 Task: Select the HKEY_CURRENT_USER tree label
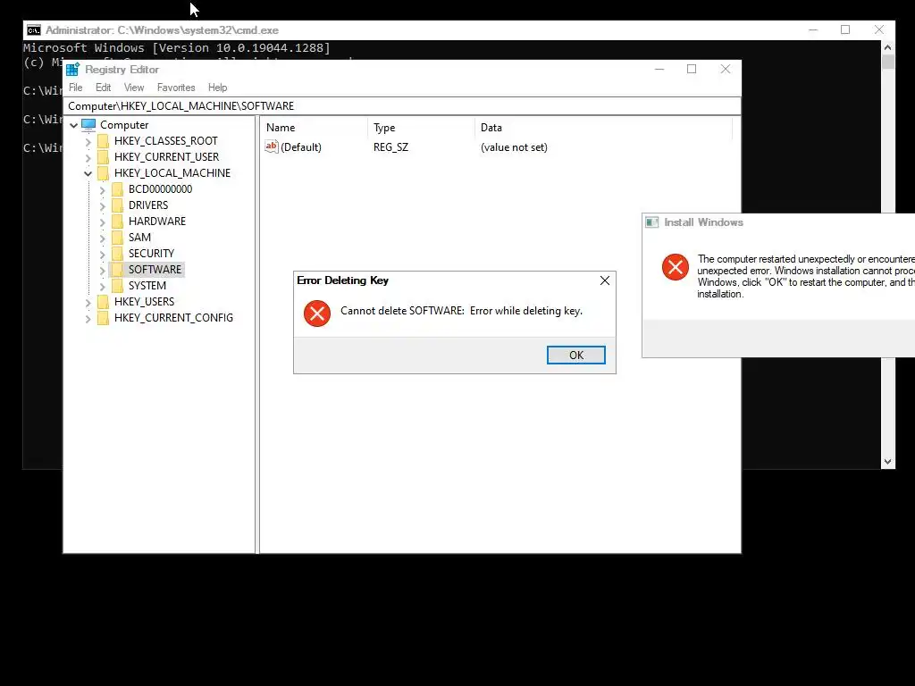click(166, 157)
